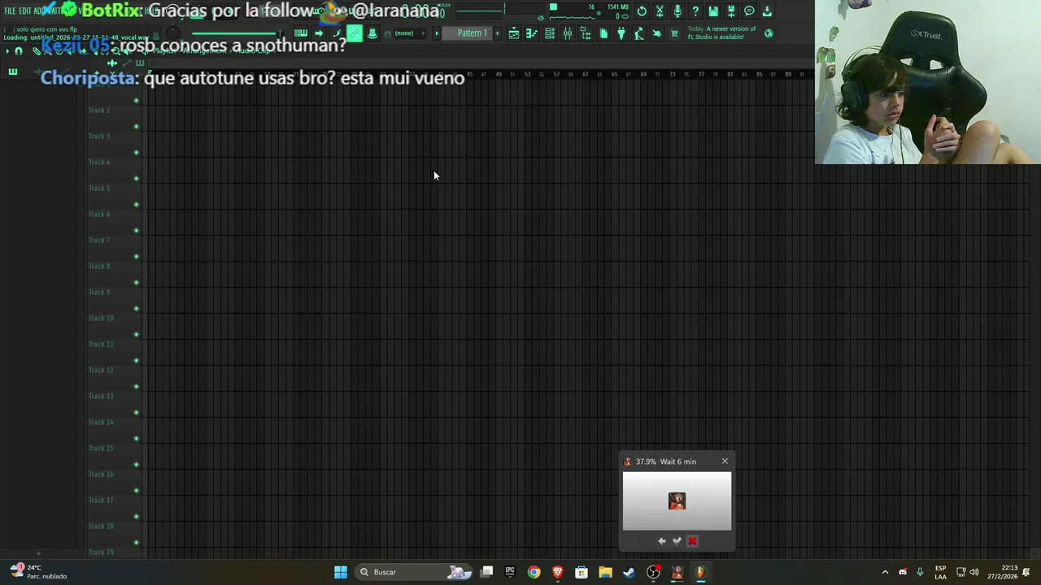Save the project with the floppy disk icon
Screen dimensions: 1041x585
tap(713, 11)
